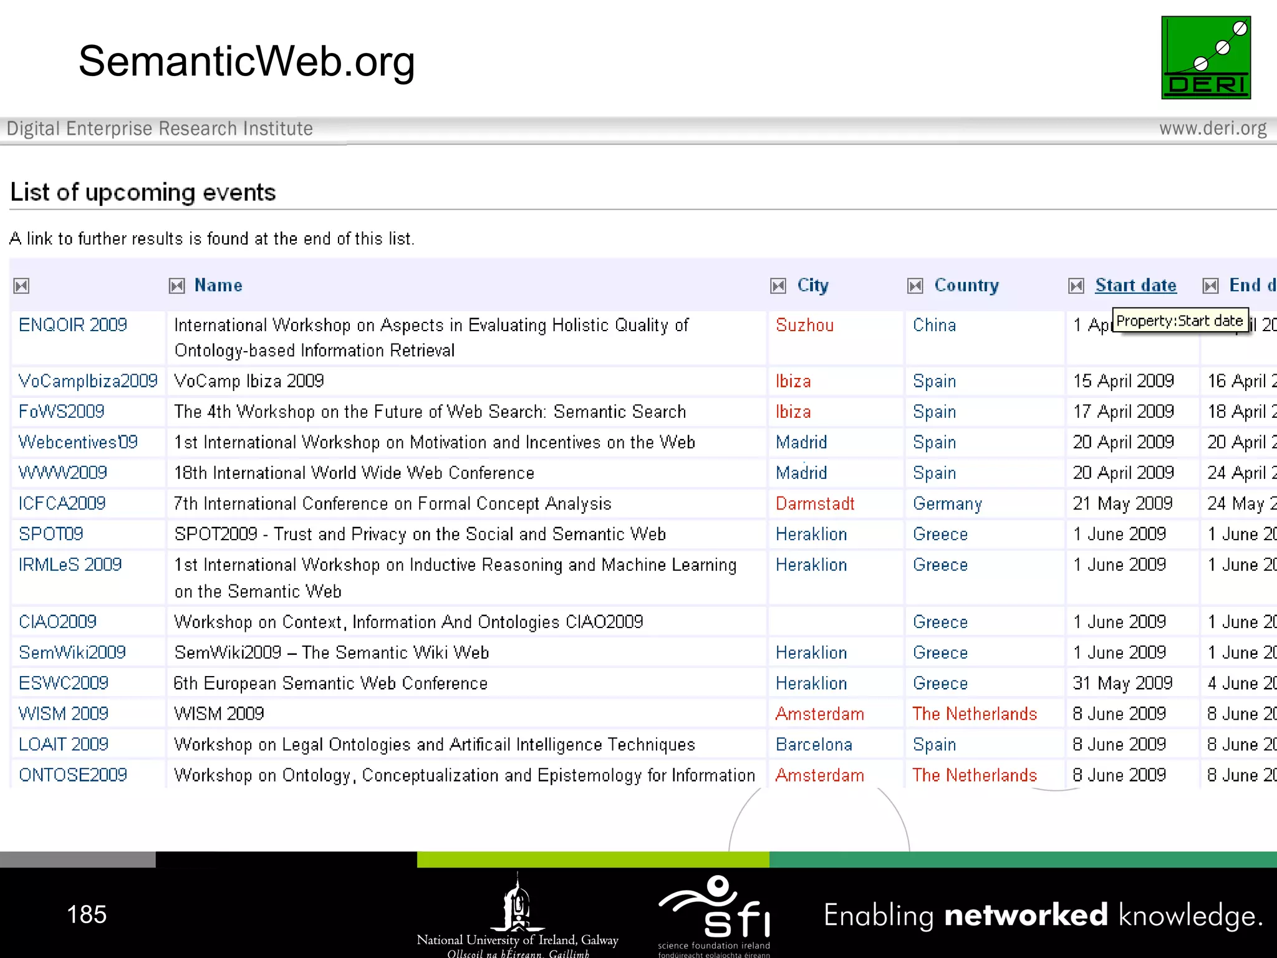This screenshot has height=958, width=1277.
Task: Open the China country link
Action: [x=934, y=325]
